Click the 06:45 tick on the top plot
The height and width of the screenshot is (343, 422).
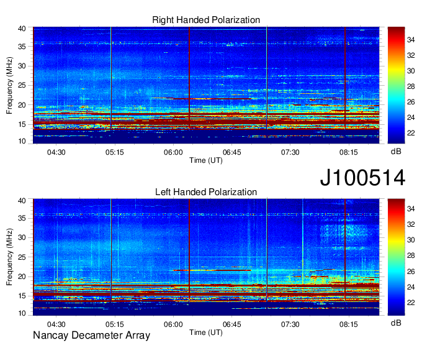231,152
